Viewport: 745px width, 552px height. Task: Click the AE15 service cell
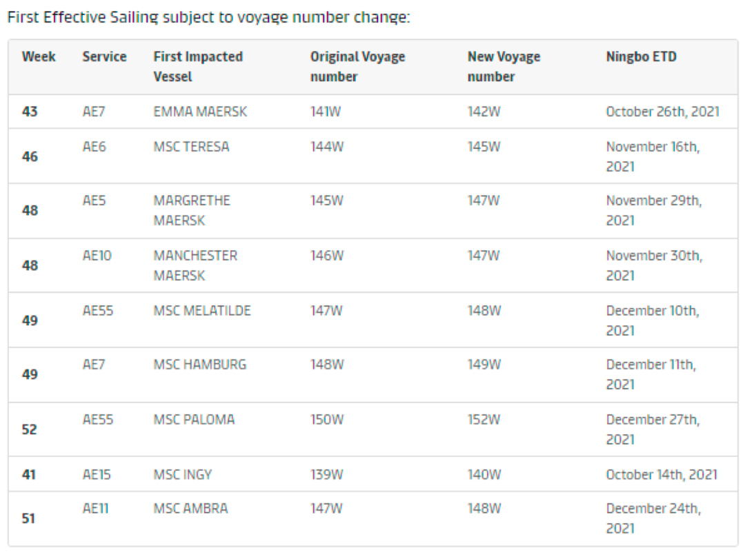click(x=97, y=475)
